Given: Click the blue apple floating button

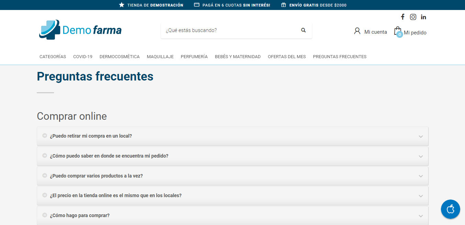Looking at the screenshot, I should [451, 209].
